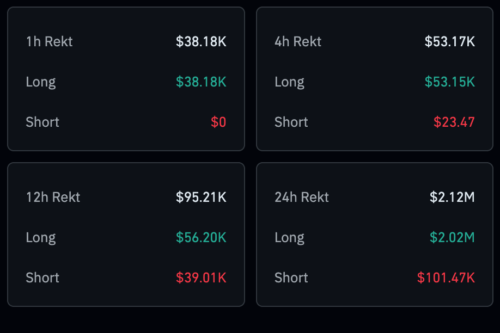Click the Short label in 24h card
Image resolution: width=500 pixels, height=333 pixels.
pos(291,278)
